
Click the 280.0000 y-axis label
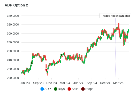click(13, 42)
